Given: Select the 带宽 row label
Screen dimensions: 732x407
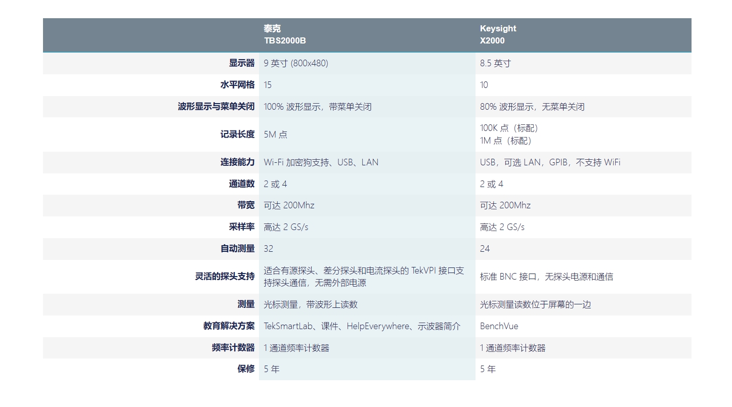Looking at the screenshot, I should coord(246,205).
